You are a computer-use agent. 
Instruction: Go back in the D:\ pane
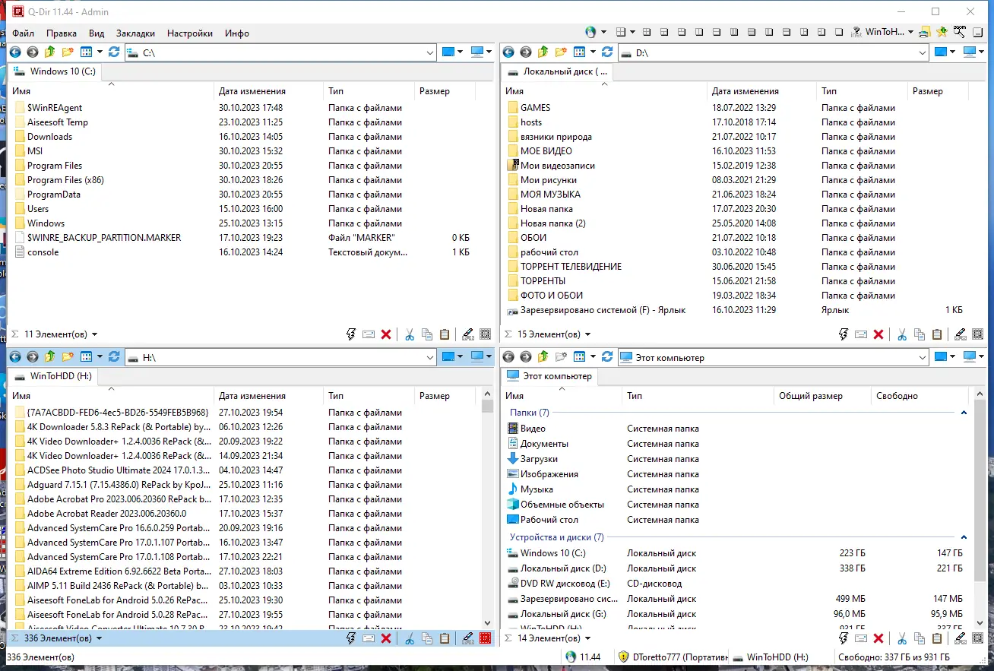[508, 52]
